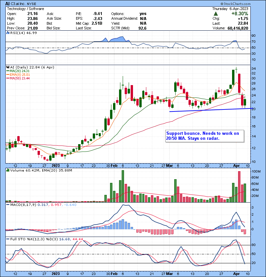Click the Technology / Software sector label
Viewport: 266px width, 277px height.
26,9
